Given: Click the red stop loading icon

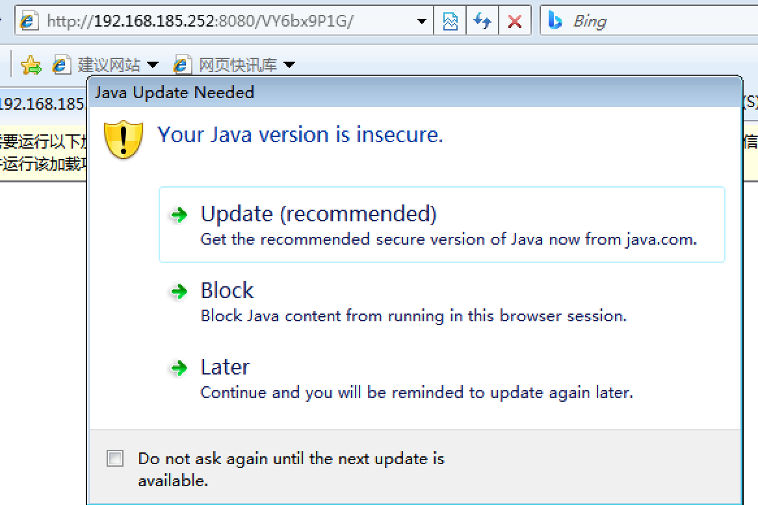Looking at the screenshot, I should (514, 21).
